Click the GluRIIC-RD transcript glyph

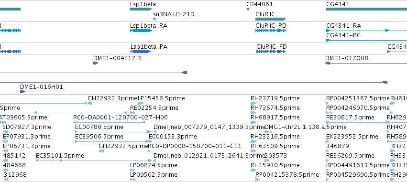[271, 31]
